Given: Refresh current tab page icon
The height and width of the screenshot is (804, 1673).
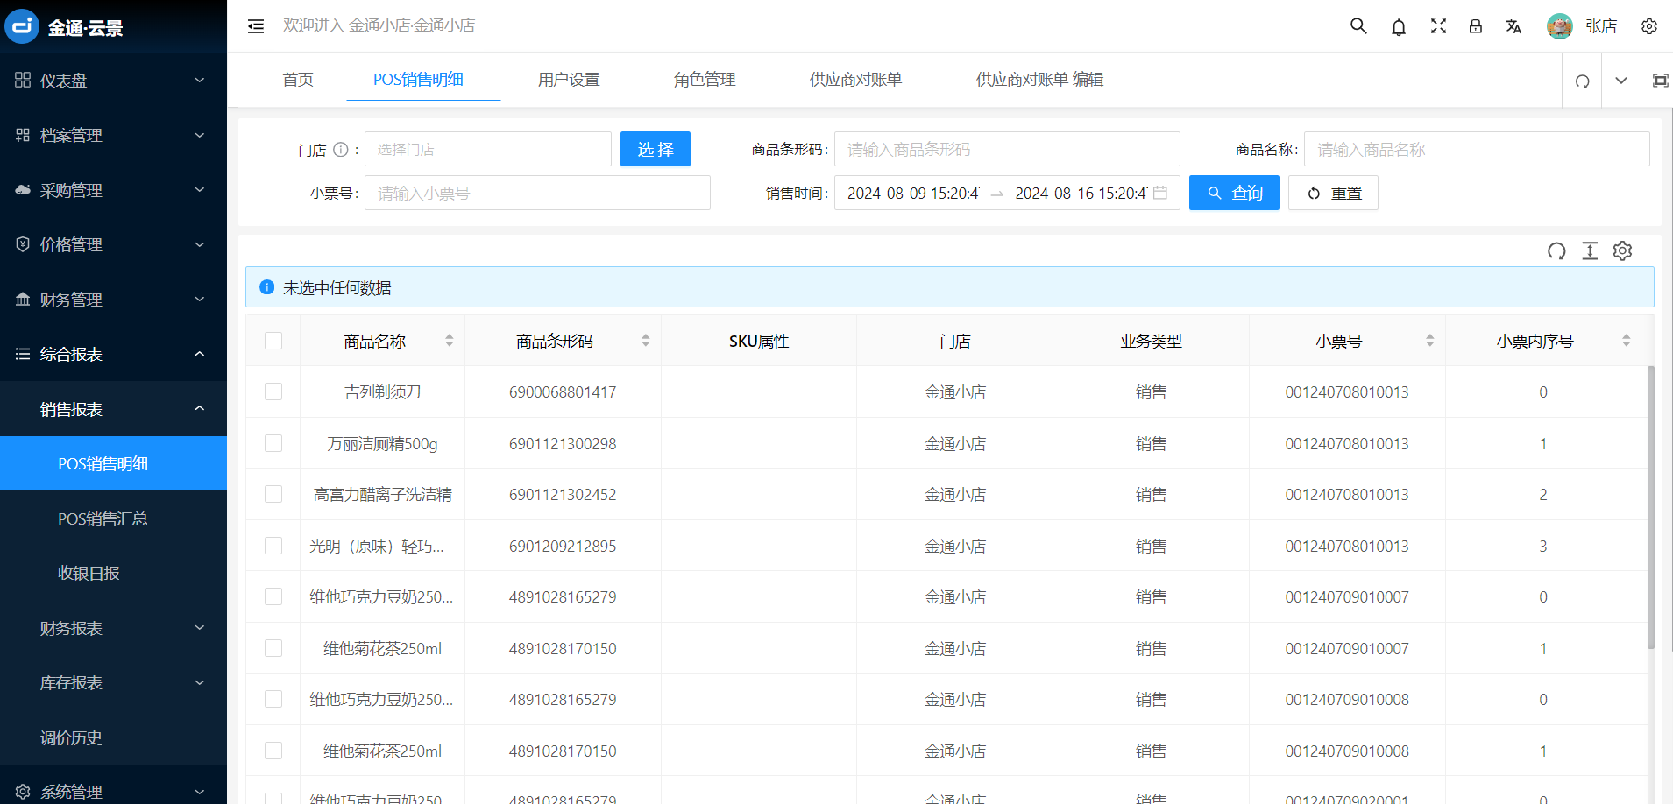Looking at the screenshot, I should [x=1582, y=81].
